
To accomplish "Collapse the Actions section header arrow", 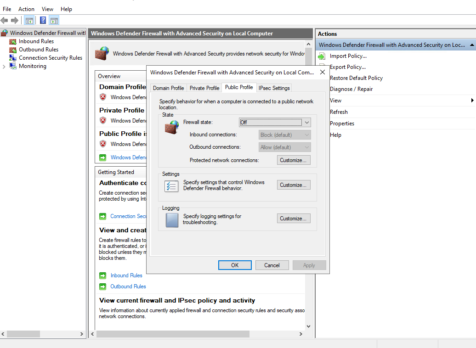I will tap(471, 45).
